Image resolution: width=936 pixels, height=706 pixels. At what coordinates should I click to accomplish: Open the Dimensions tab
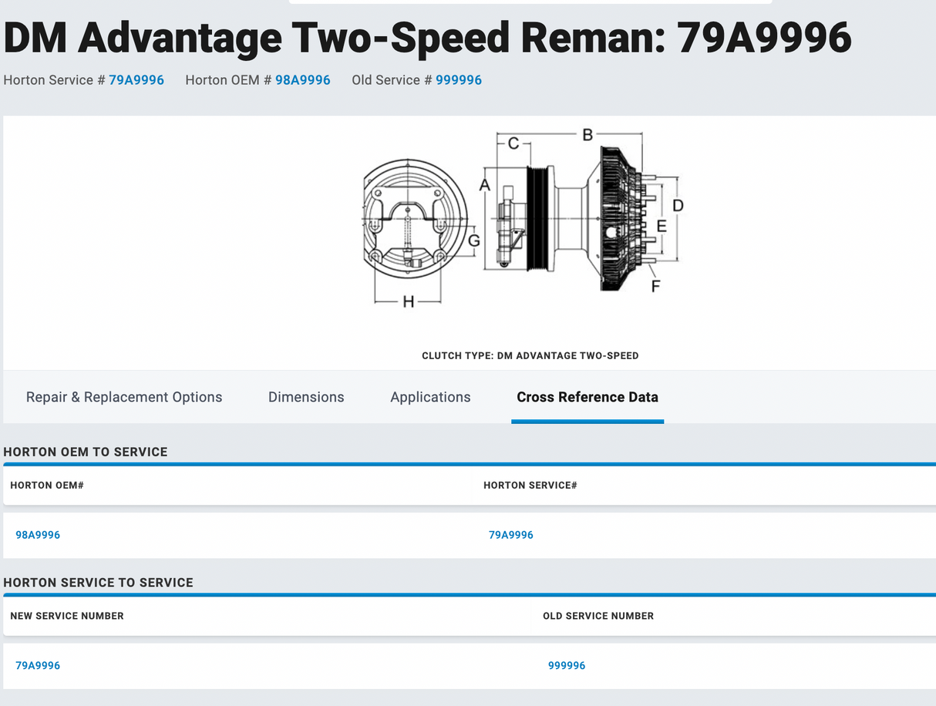click(x=306, y=397)
